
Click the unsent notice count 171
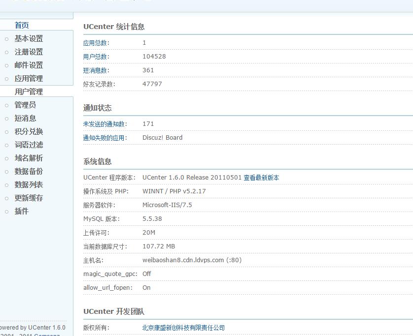point(148,124)
